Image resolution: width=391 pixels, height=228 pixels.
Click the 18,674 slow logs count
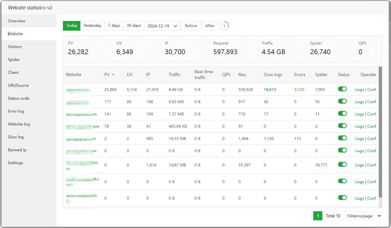coord(270,90)
